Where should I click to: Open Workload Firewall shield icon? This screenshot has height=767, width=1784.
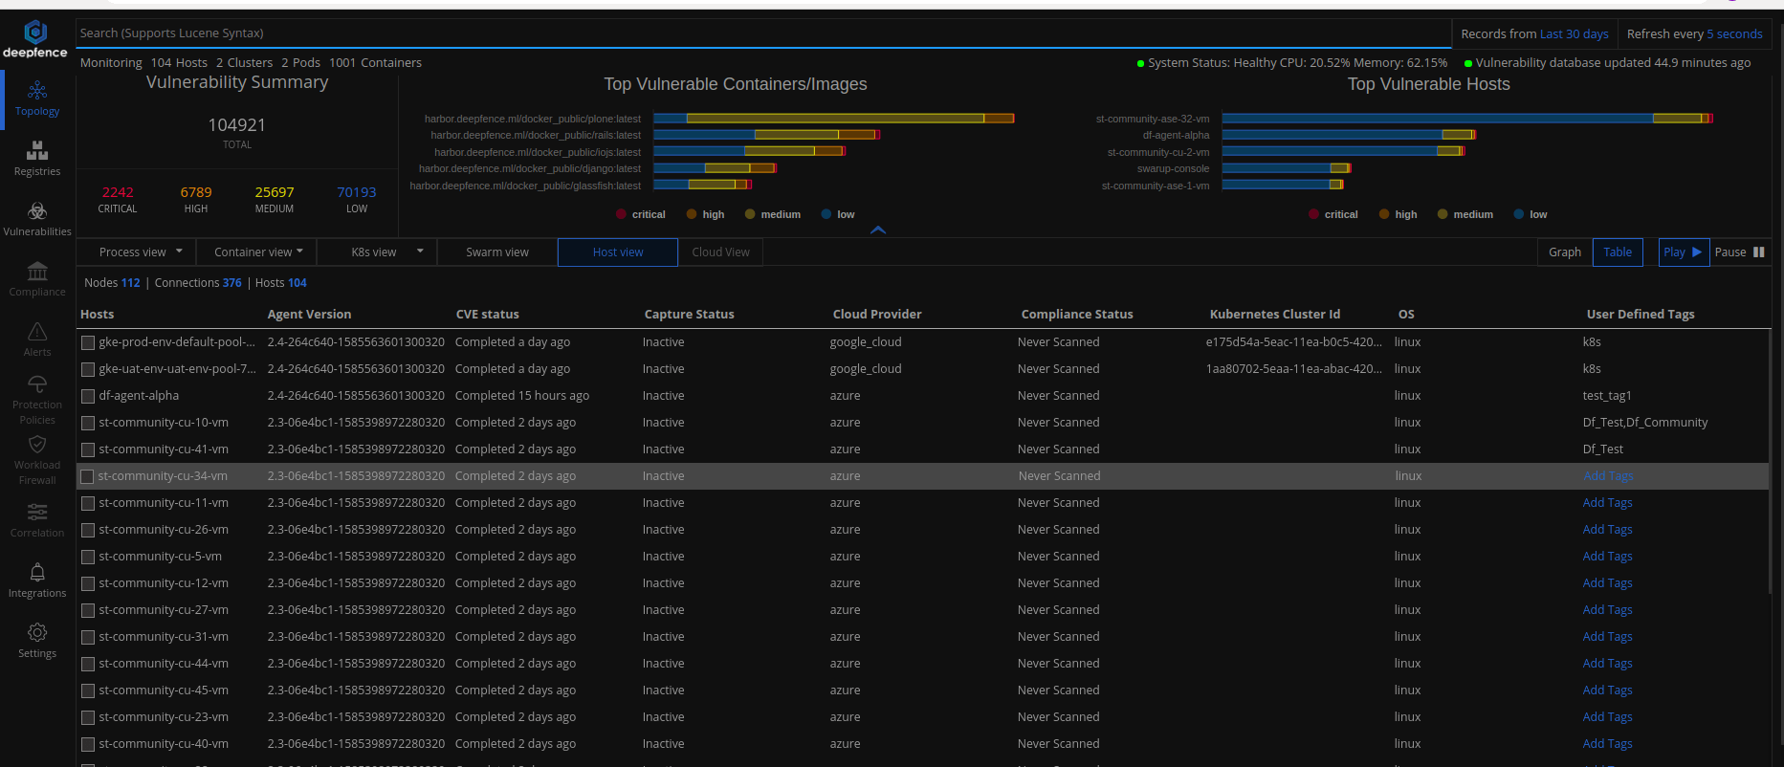(x=37, y=445)
